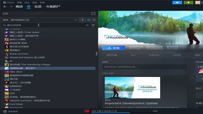The width and height of the screenshot is (203, 114).
Task: Click the blue 安装 install button
Action: 113,48
